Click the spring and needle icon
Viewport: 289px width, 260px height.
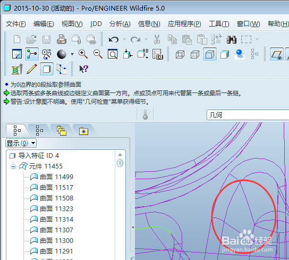click(17, 69)
